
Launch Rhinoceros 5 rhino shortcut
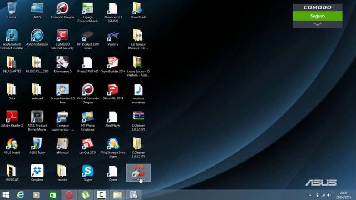[62, 64]
